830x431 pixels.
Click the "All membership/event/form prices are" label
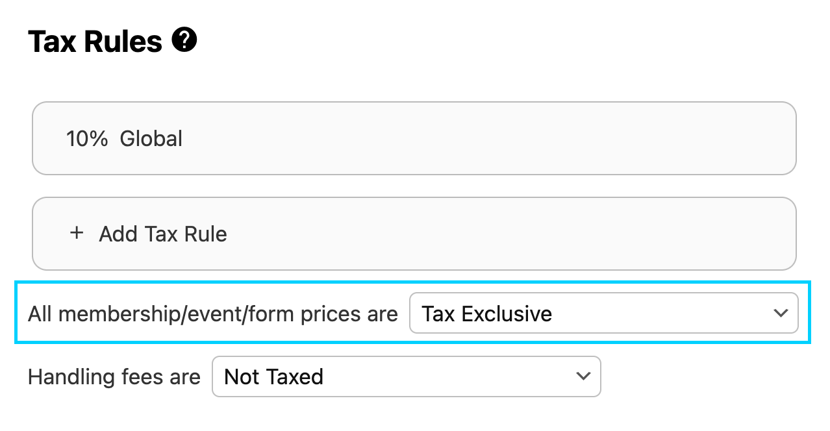point(212,314)
